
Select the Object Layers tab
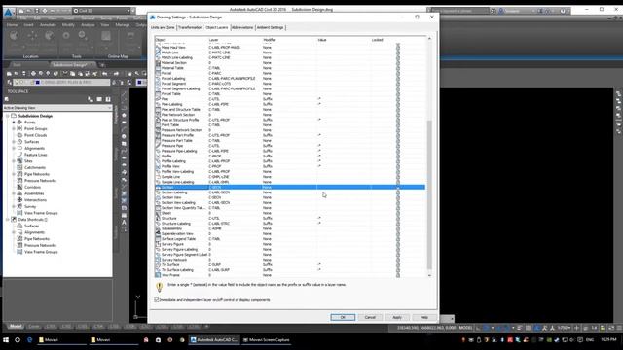coord(216,27)
